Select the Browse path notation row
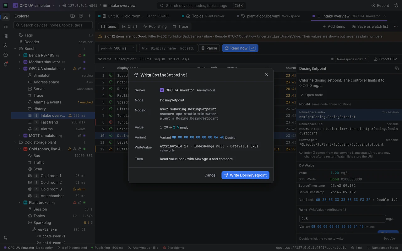The height and width of the screenshot is (251, 402). 349,142
